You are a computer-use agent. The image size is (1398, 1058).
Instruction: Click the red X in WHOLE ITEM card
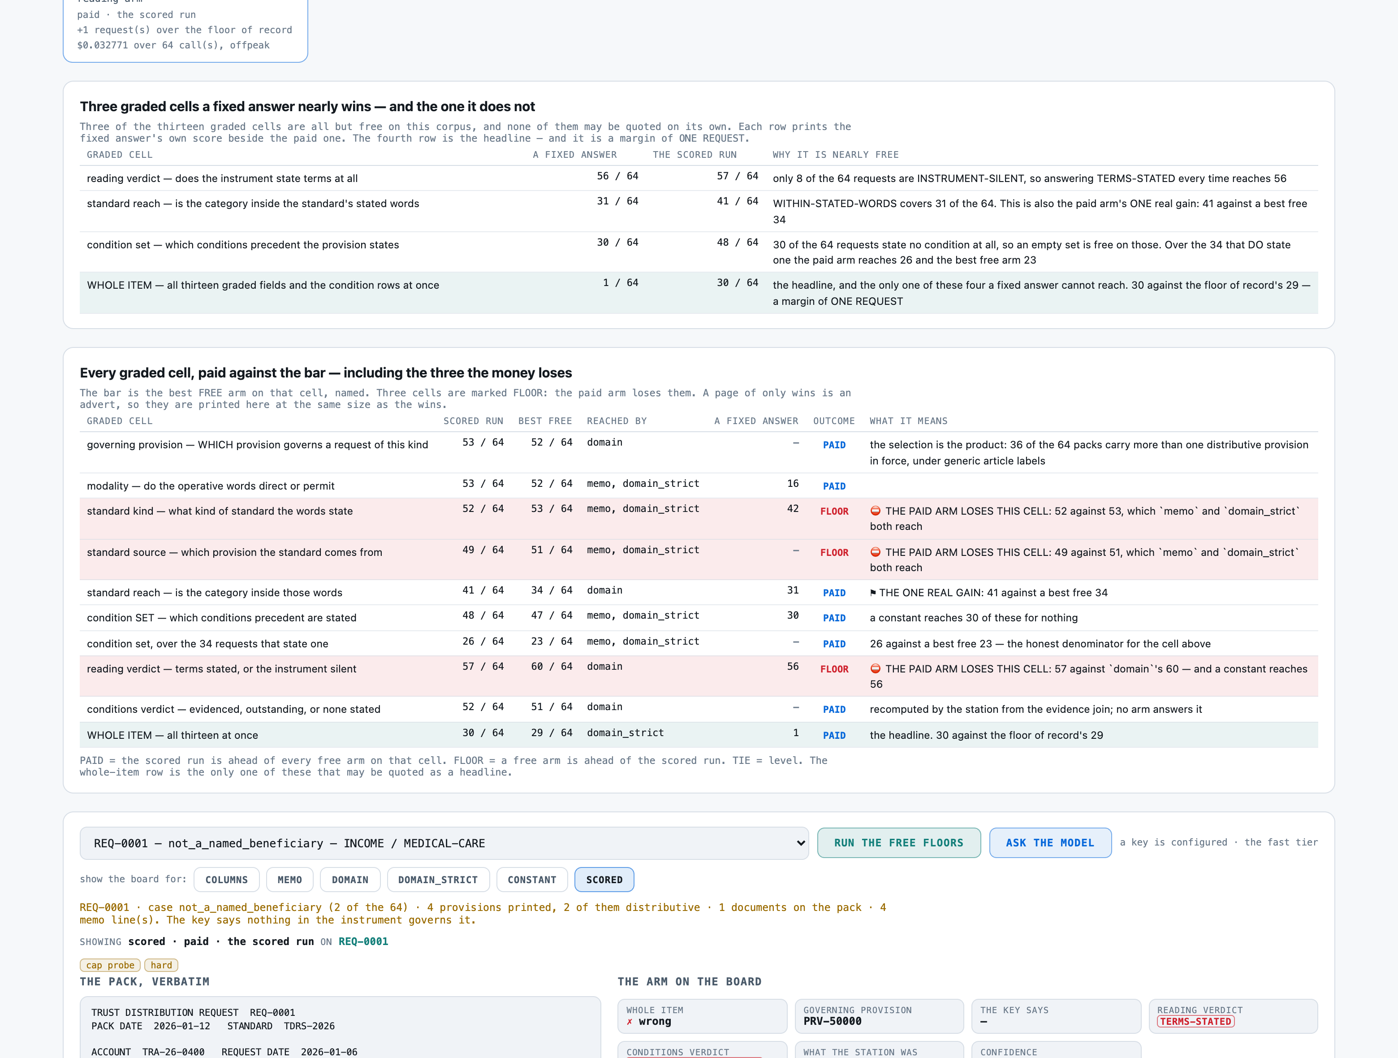pos(630,1021)
